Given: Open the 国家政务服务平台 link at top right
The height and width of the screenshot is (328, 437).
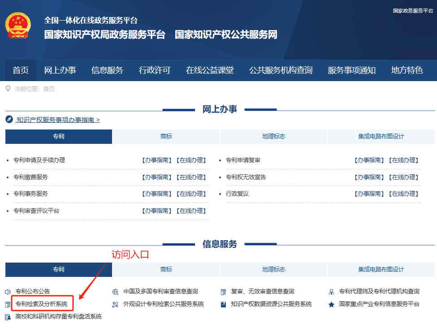Looking at the screenshot, I should (x=413, y=11).
